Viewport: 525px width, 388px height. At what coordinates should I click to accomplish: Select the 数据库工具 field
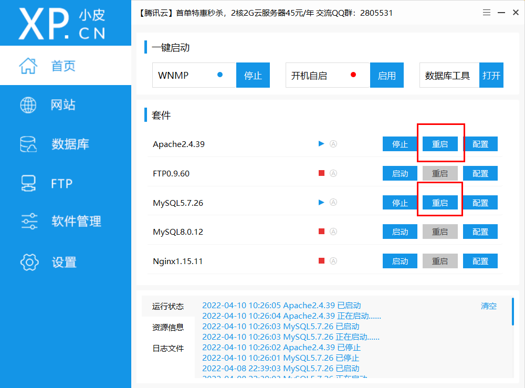click(x=449, y=75)
